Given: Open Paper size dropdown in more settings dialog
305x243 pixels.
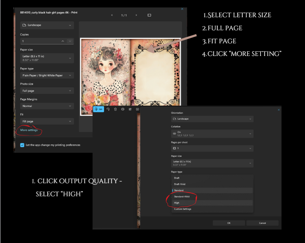Looking at the screenshot, I should (212, 163).
